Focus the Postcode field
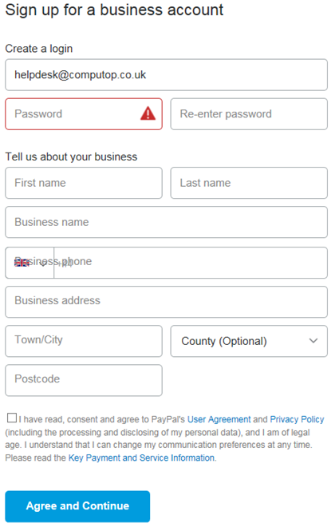The width and height of the screenshot is (335, 527). (84, 380)
